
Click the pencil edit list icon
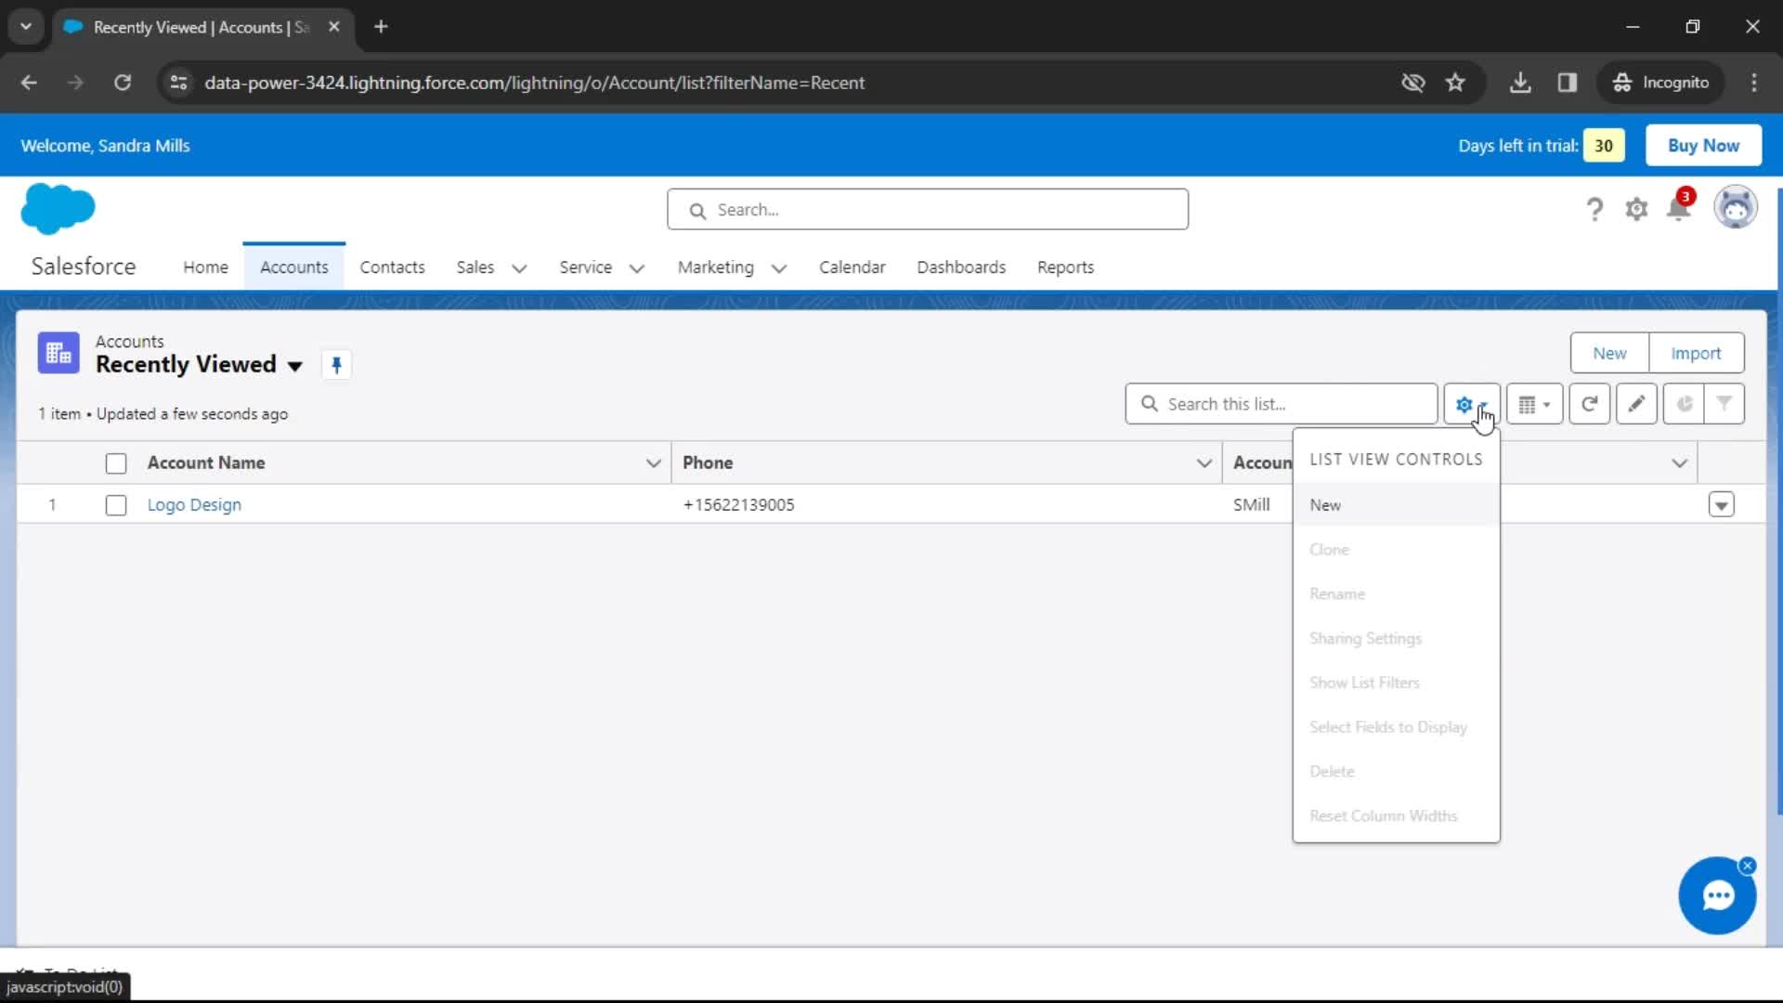tap(1636, 404)
